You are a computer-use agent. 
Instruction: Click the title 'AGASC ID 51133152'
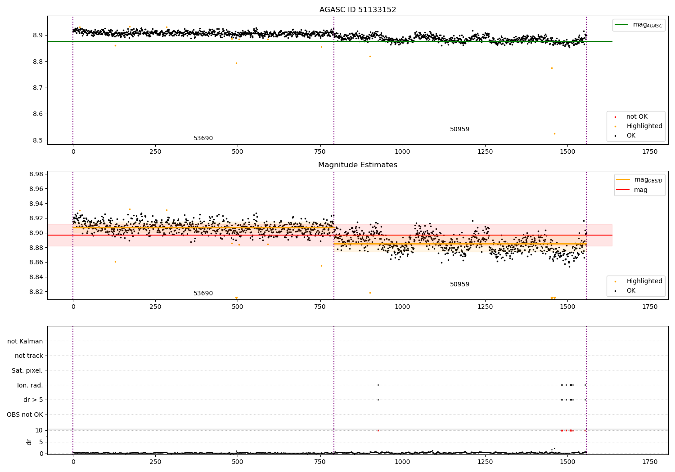358,10
